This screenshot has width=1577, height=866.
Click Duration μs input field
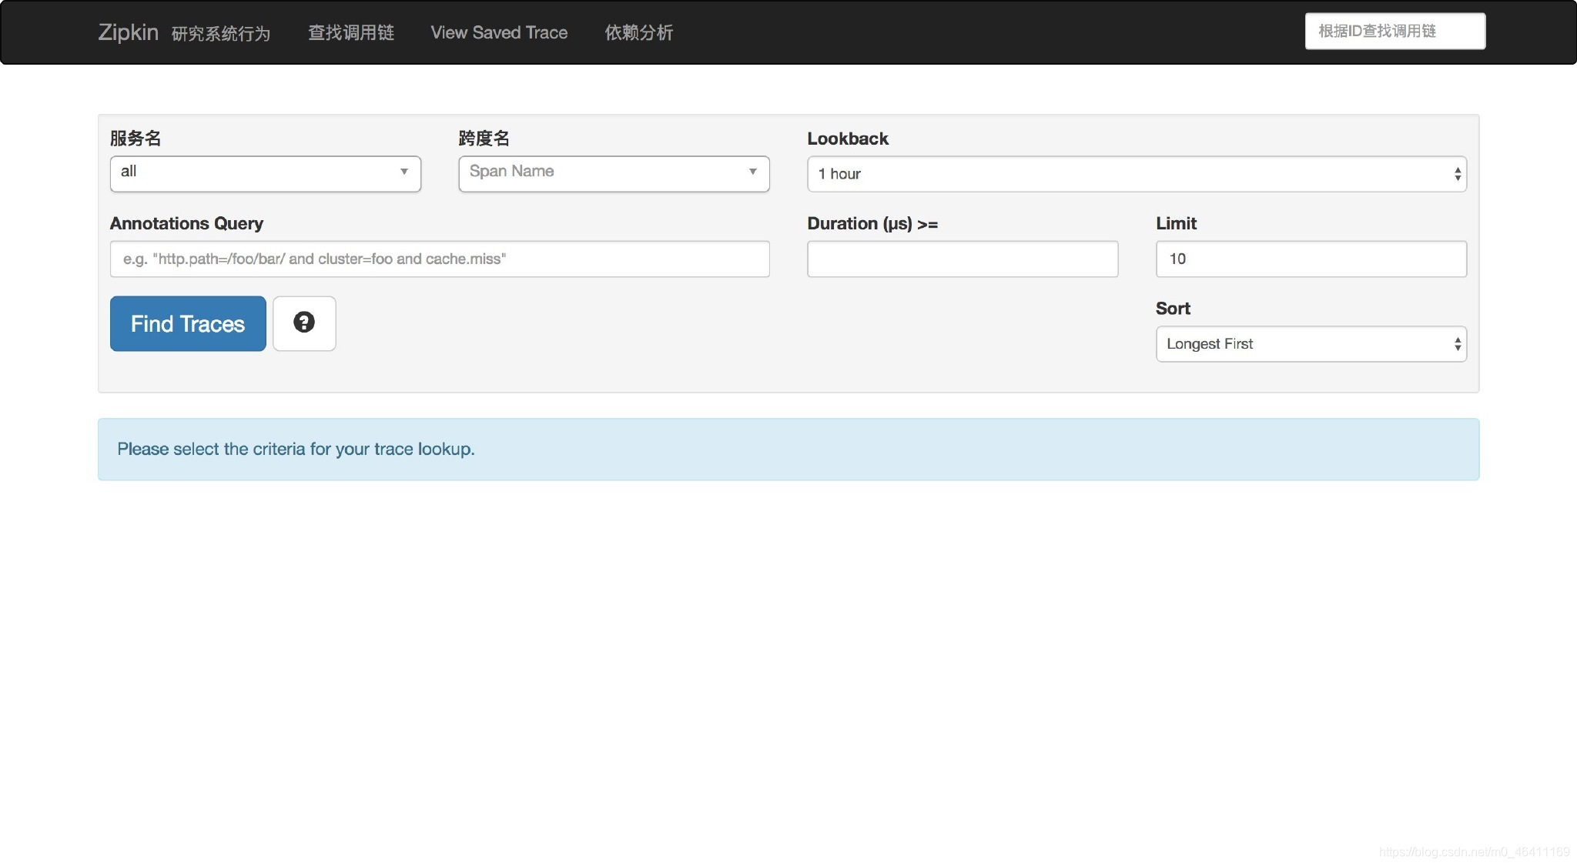coord(962,258)
